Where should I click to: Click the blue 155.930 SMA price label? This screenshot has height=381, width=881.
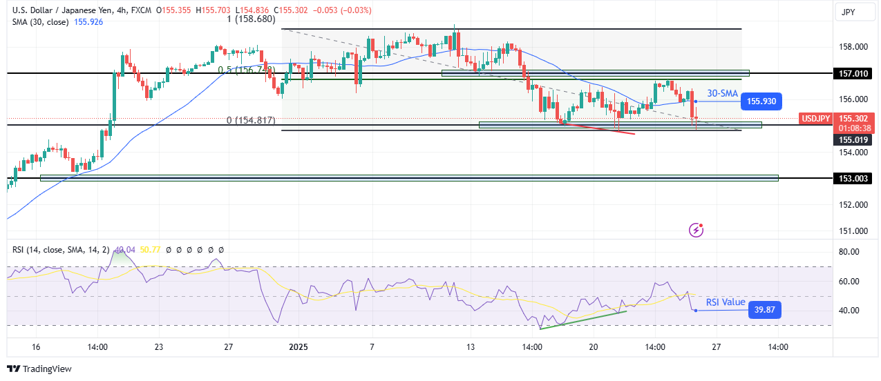[761, 101]
